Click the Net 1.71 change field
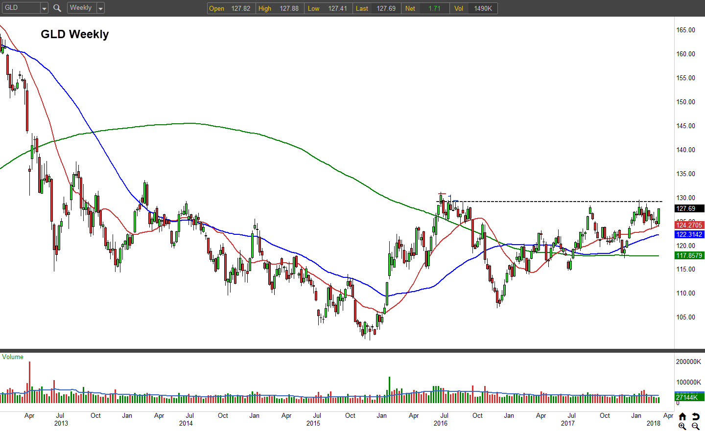The height and width of the screenshot is (431, 705). [425, 8]
